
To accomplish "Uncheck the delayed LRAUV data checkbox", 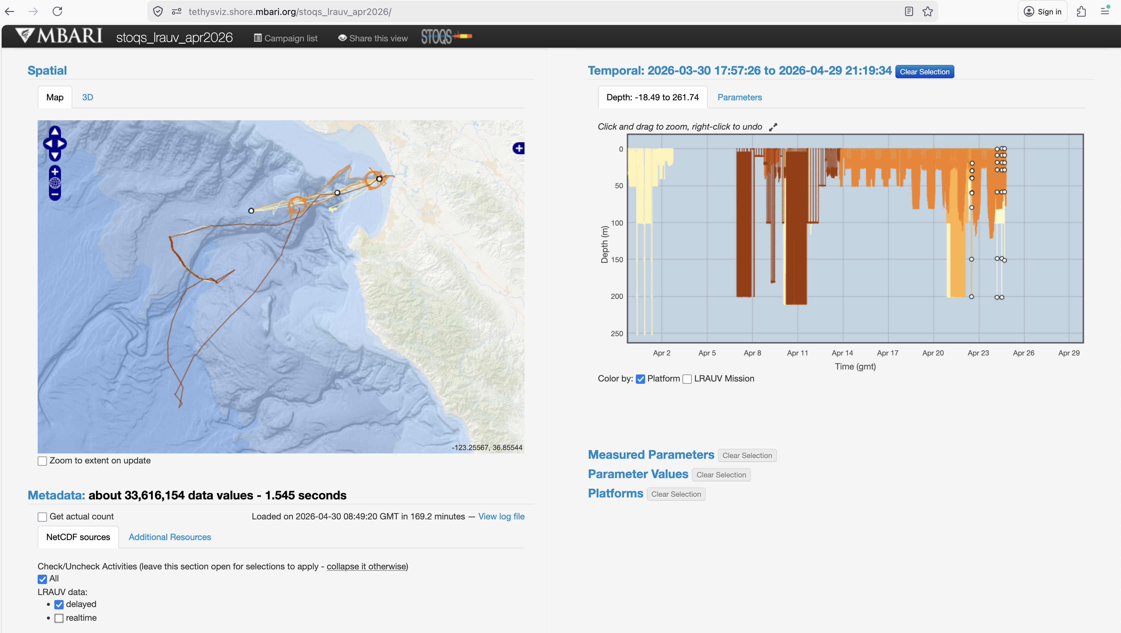I will point(59,605).
